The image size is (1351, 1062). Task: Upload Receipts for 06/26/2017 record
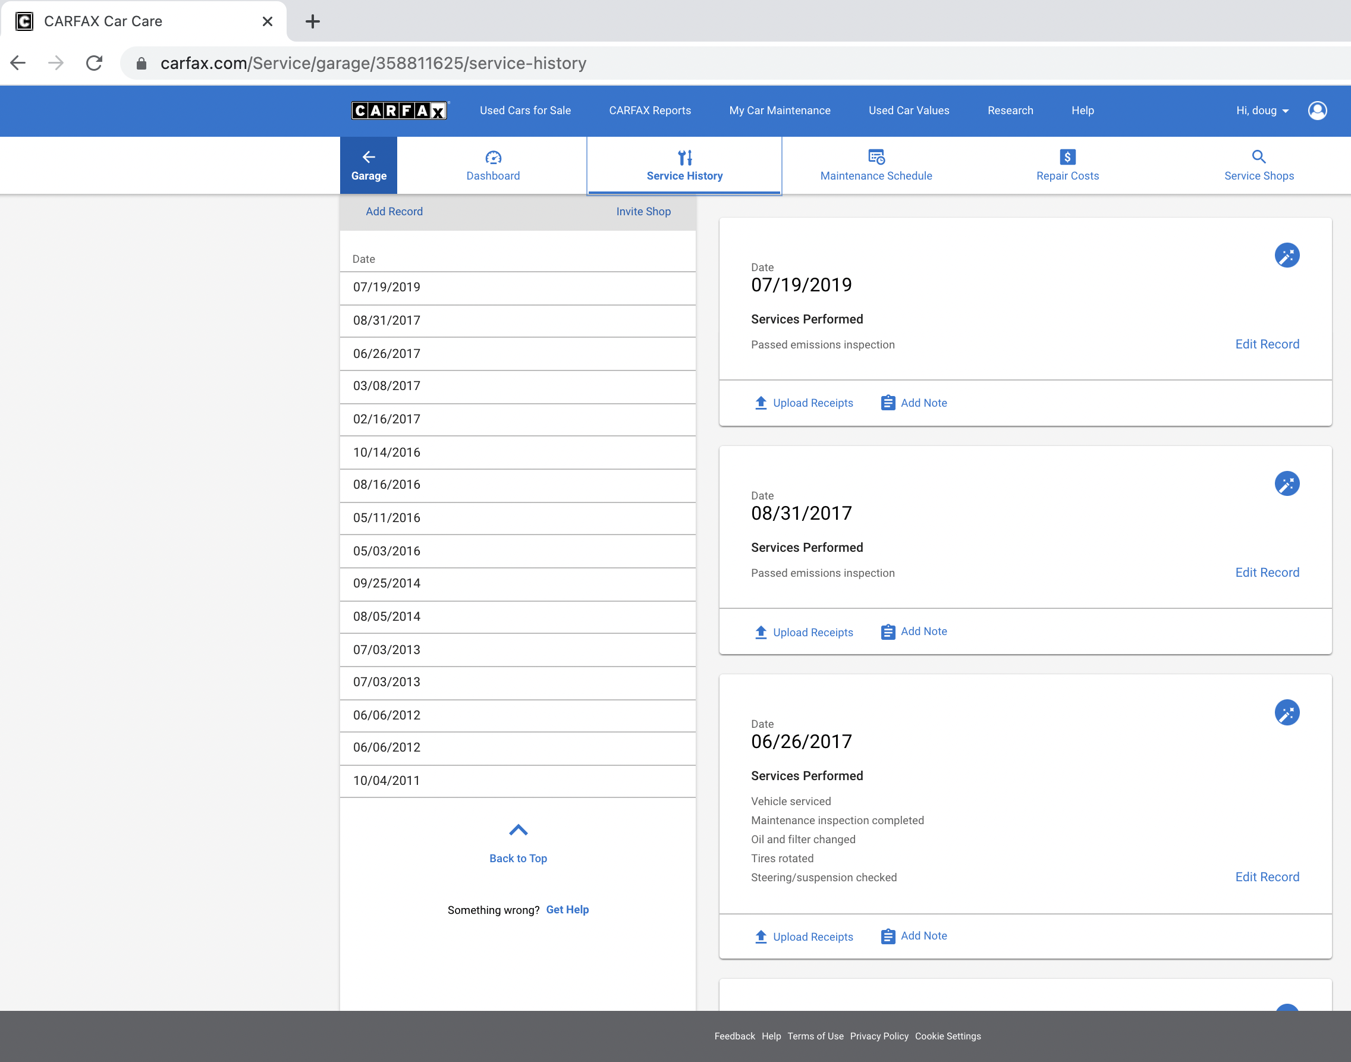pos(803,937)
